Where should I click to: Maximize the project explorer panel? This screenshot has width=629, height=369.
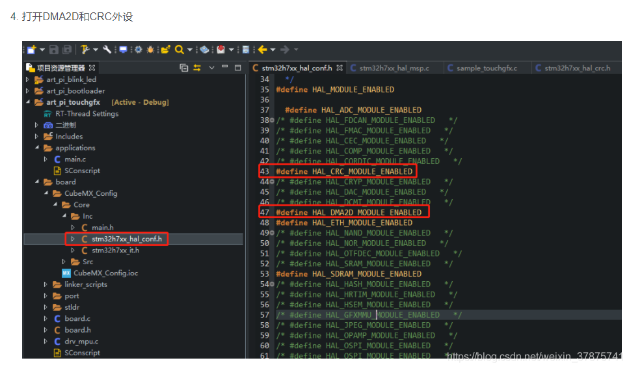tap(238, 68)
